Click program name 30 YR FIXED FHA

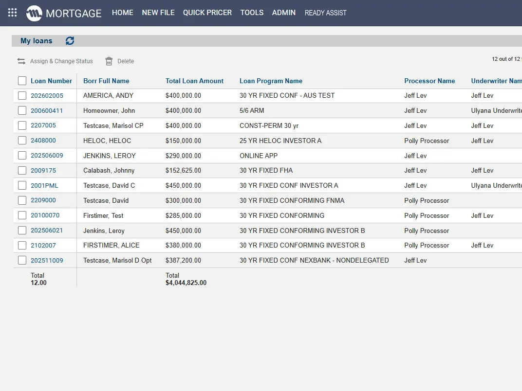[266, 170]
